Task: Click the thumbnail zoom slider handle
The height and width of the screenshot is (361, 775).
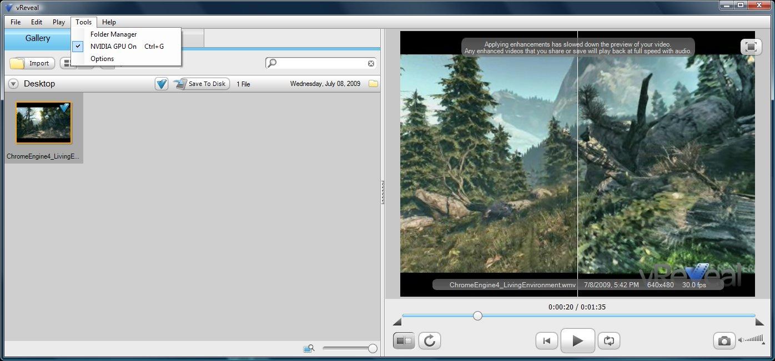Action: (373, 348)
